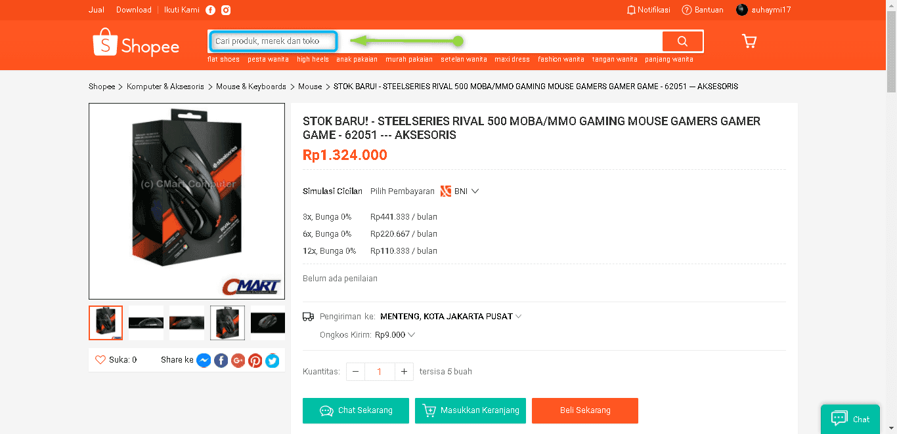This screenshot has height=434, width=897.
Task: Expand Ongkos Kirim Rp9.000 details
Action: pos(395,334)
